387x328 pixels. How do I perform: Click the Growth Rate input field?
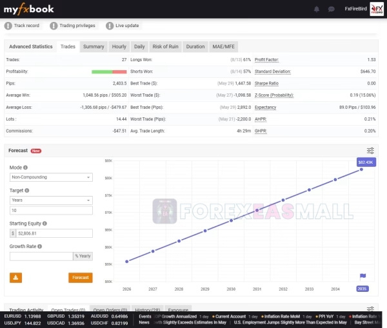(41, 256)
